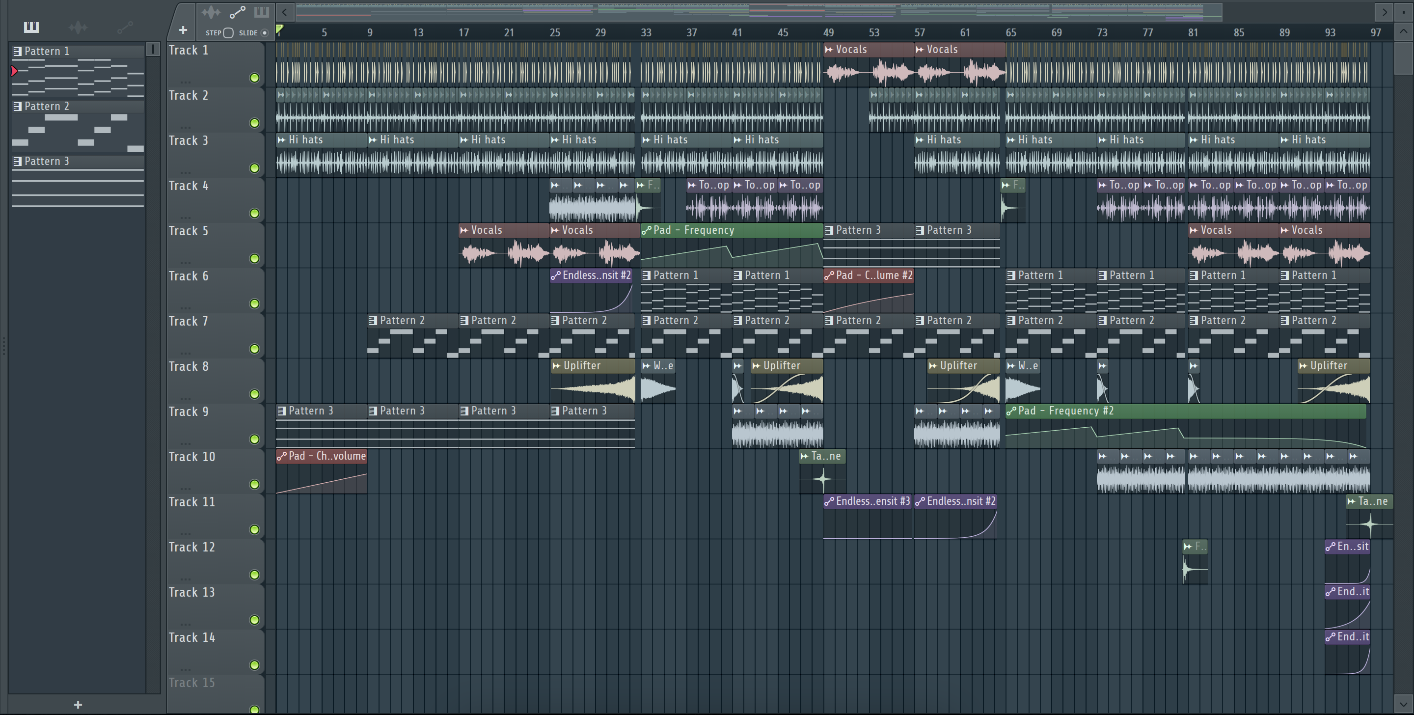The width and height of the screenshot is (1414, 715).
Task: Click the picker list scrollbar thumb
Action: pos(153,50)
